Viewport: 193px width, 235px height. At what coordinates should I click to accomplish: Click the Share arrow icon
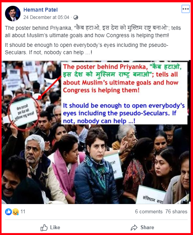(134, 228)
